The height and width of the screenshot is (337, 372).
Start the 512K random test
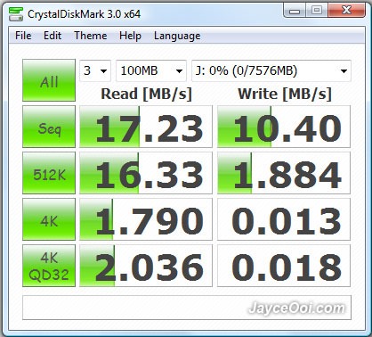tap(49, 173)
